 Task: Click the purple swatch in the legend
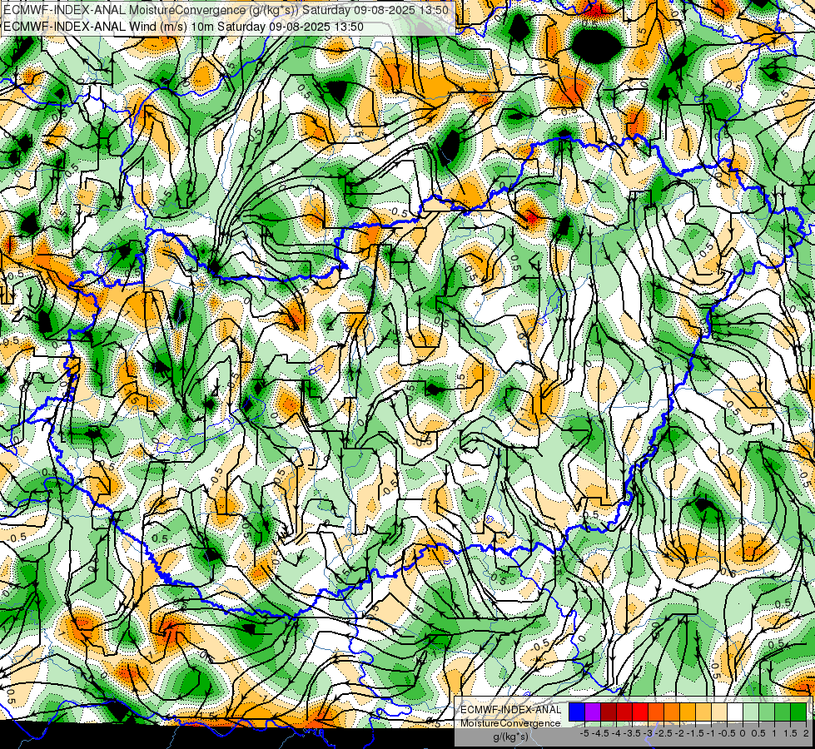click(x=593, y=712)
